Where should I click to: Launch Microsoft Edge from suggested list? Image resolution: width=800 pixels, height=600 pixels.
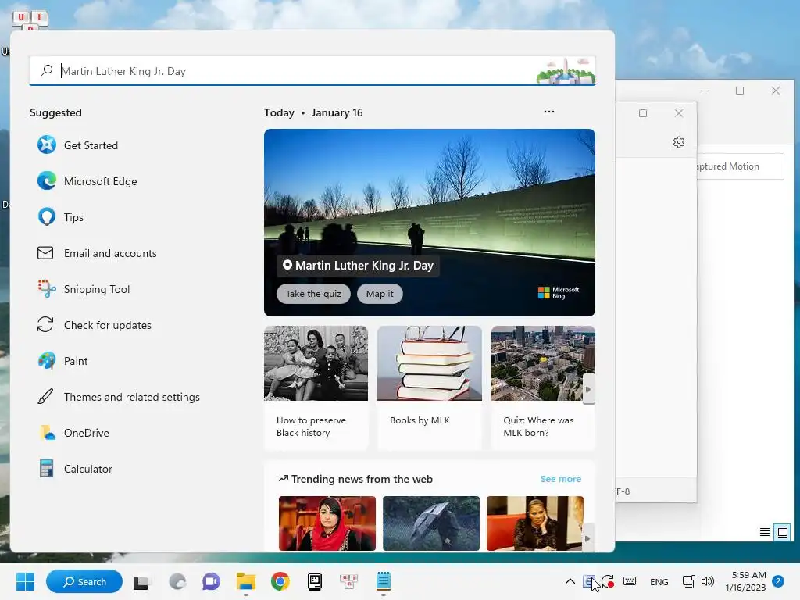(x=46, y=181)
